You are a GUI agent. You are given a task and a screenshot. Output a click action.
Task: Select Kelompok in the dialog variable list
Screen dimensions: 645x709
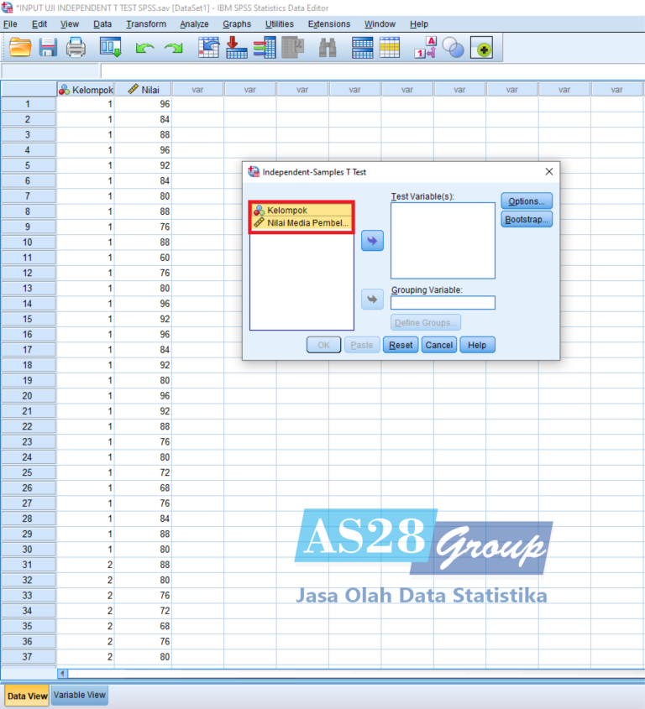coord(287,210)
